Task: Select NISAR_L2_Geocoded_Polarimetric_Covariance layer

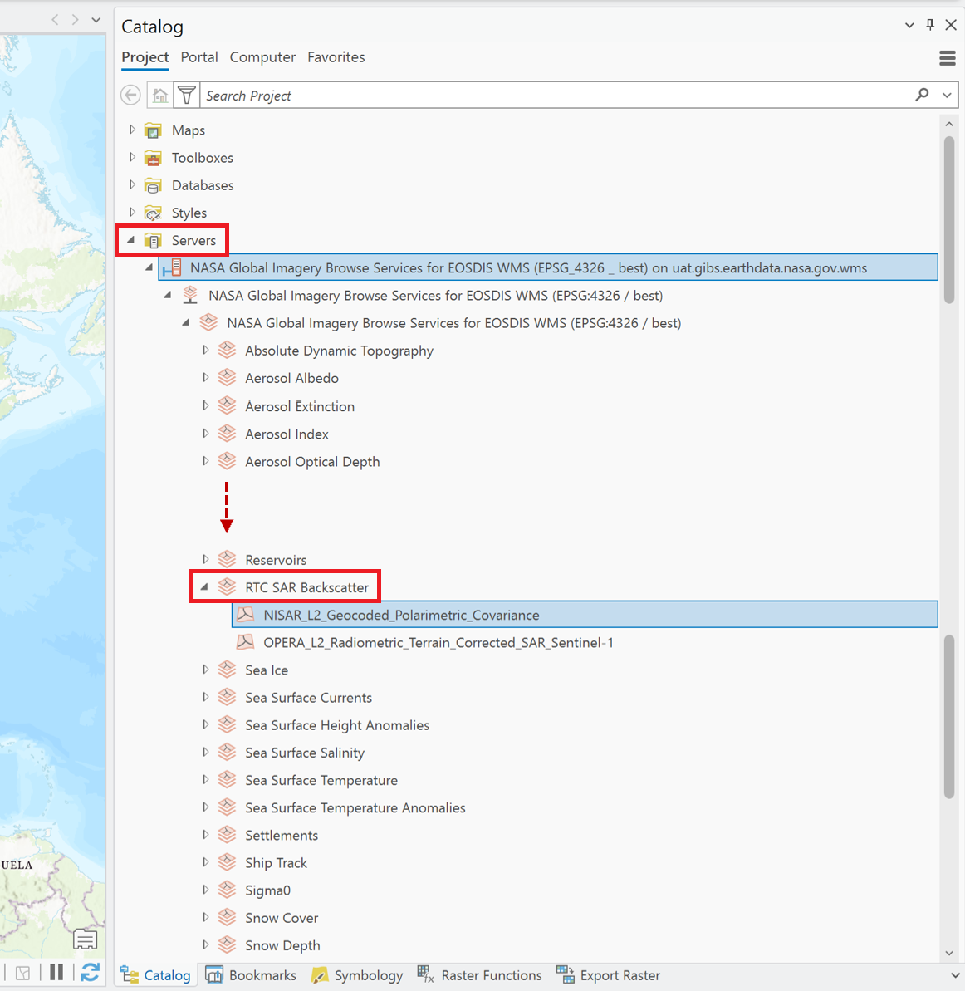Action: point(585,615)
